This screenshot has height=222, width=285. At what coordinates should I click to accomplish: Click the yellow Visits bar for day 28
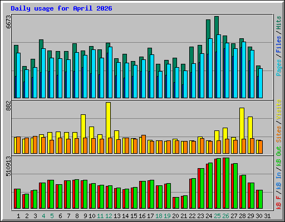coord(242,123)
